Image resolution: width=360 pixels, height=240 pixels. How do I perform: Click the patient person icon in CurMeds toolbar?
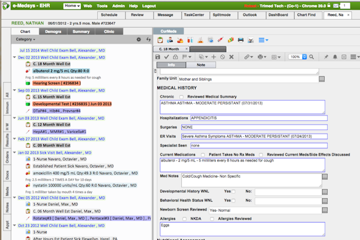tap(170, 40)
